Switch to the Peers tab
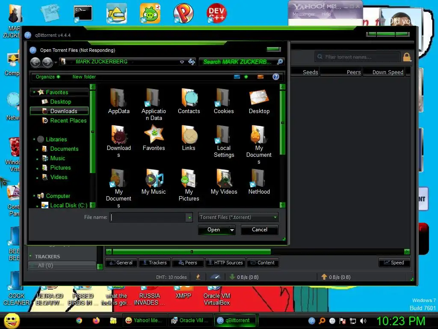The image size is (438, 329). click(x=188, y=263)
